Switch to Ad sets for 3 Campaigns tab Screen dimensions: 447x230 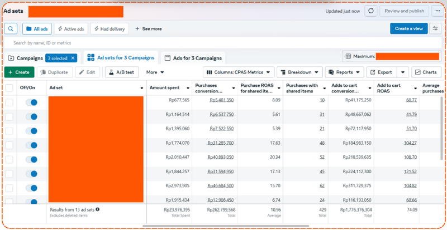pos(121,58)
